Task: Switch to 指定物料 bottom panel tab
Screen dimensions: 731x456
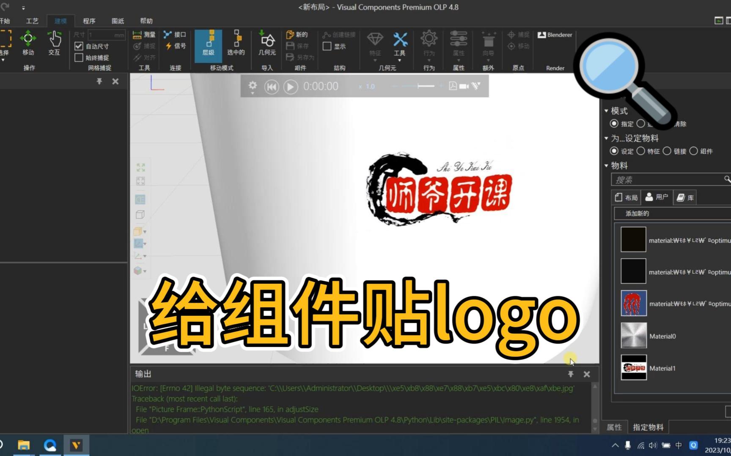Action: click(x=648, y=427)
